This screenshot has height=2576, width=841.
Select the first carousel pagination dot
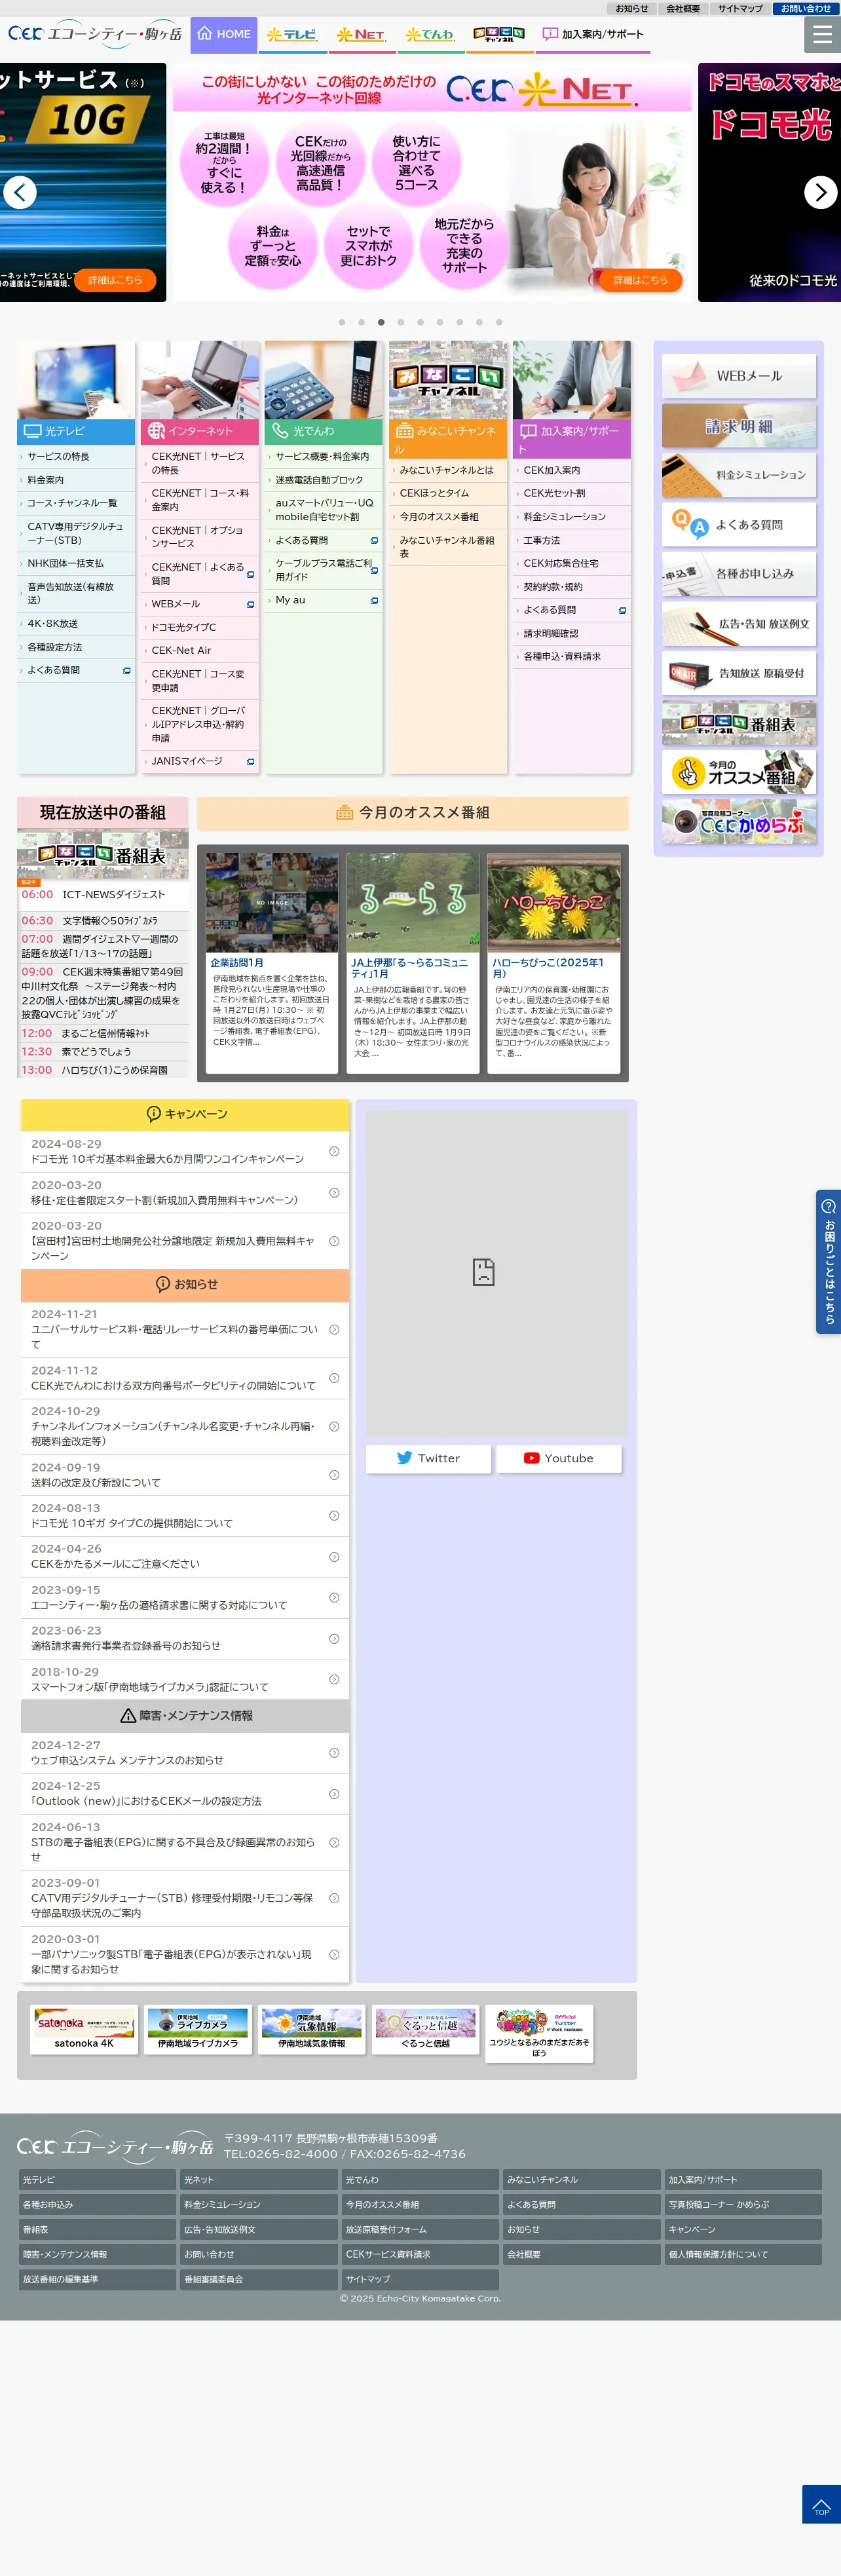342,322
